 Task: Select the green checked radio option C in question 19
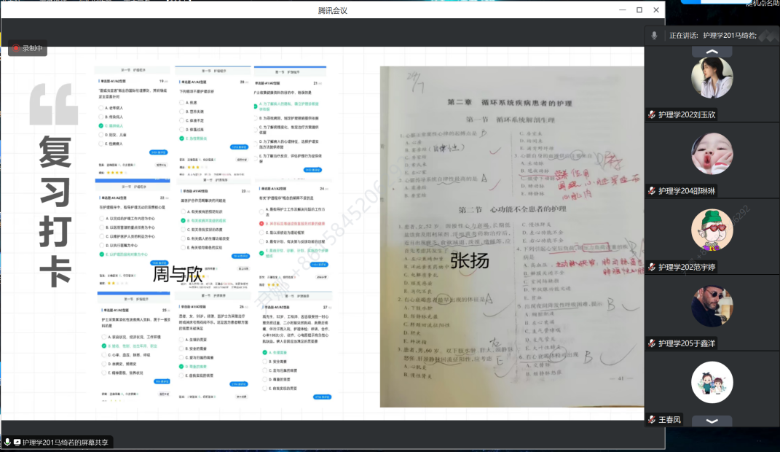(101, 125)
